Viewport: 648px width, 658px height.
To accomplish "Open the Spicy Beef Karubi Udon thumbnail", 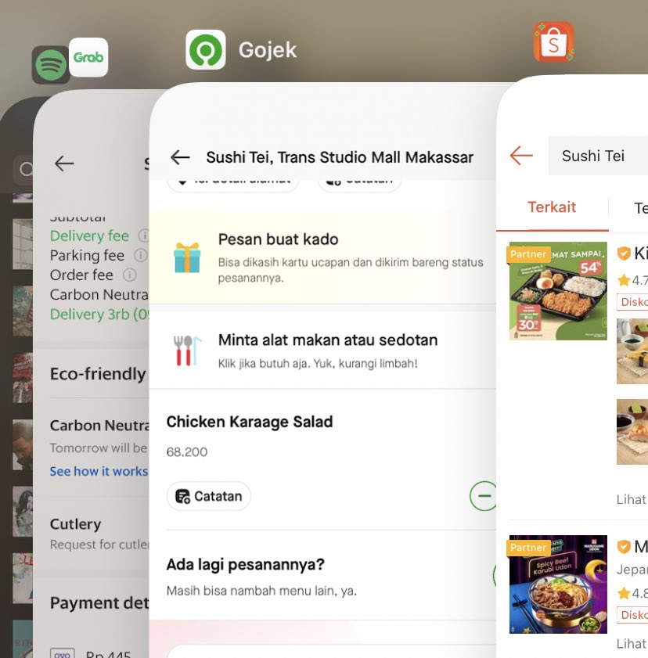I will (x=558, y=584).
